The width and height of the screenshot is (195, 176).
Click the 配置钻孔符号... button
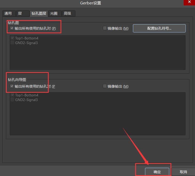[x=159, y=28]
